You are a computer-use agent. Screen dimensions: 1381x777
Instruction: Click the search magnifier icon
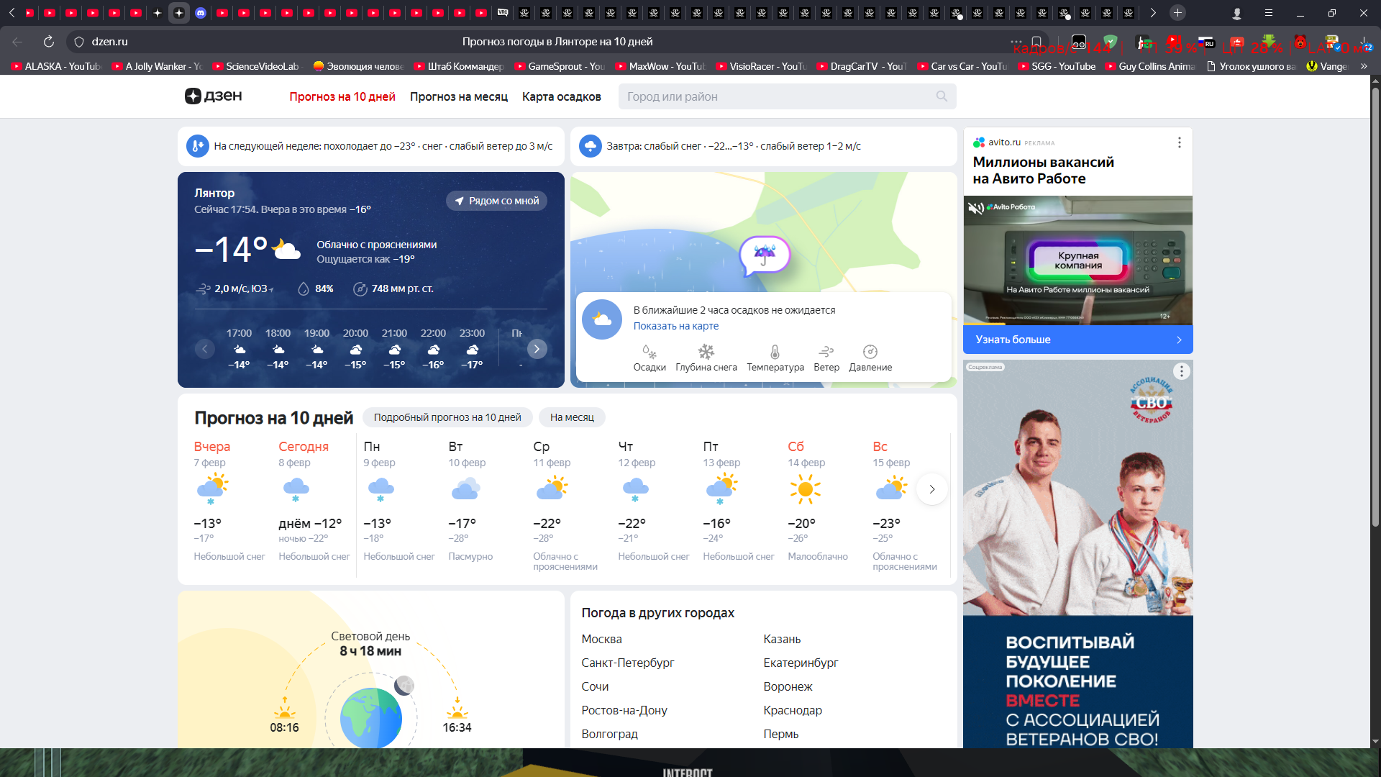click(x=942, y=96)
